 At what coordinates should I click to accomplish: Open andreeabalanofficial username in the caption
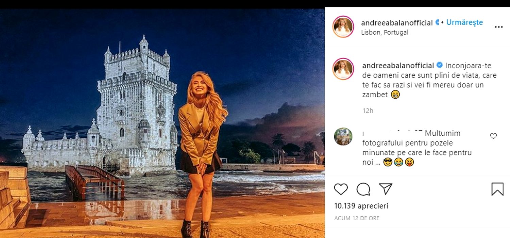398,65
